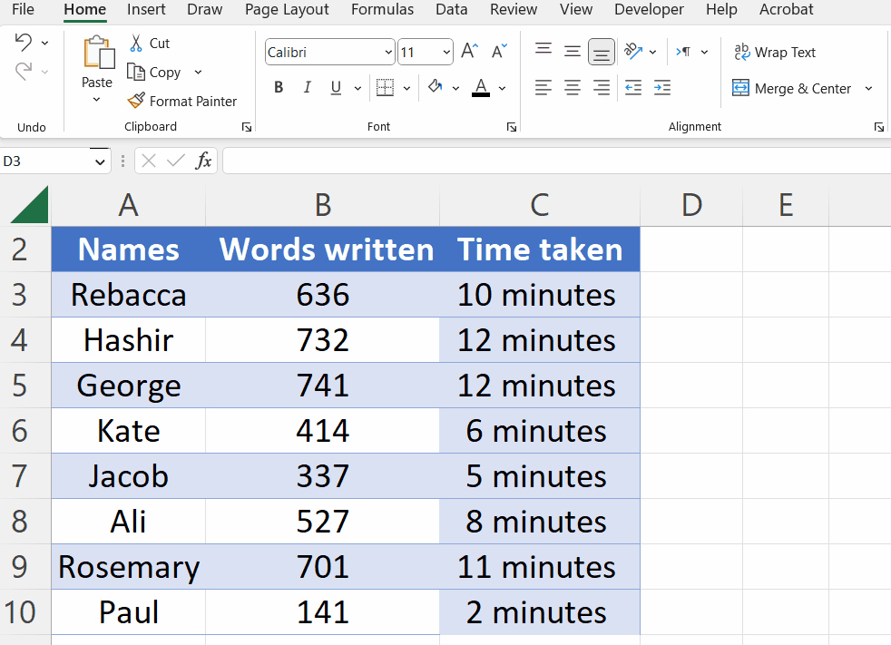891x645 pixels.
Task: Apply italic formatting
Action: (308, 87)
